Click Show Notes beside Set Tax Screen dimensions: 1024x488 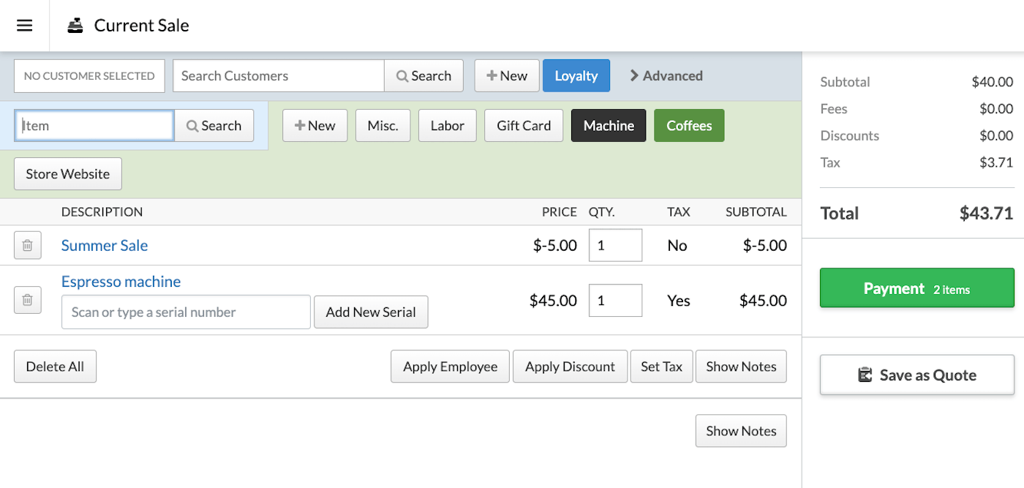click(741, 367)
